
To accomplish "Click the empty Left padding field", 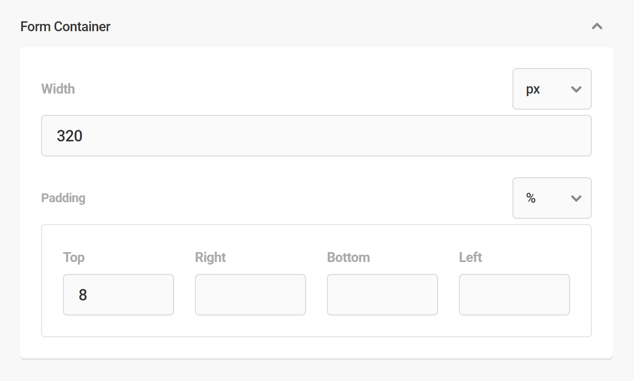I will click(x=514, y=295).
